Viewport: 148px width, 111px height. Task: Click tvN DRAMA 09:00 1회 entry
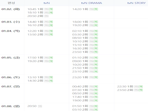(85, 61)
